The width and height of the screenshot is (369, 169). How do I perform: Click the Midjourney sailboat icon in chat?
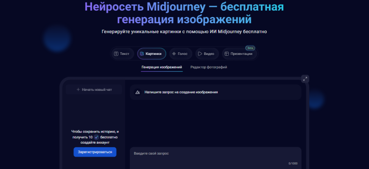tap(138, 92)
